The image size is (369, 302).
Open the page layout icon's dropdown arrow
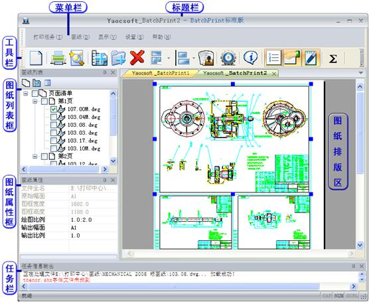click(169, 58)
